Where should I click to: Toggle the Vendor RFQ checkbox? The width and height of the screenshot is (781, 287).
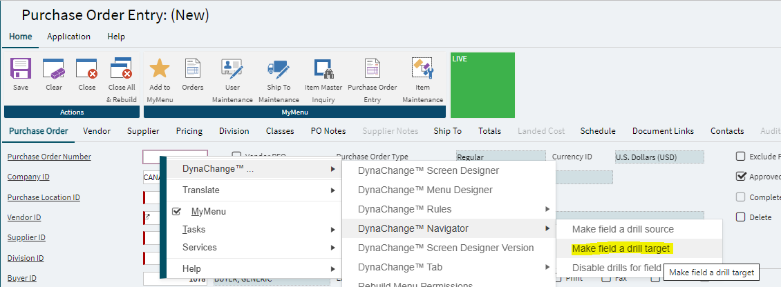tap(236, 157)
